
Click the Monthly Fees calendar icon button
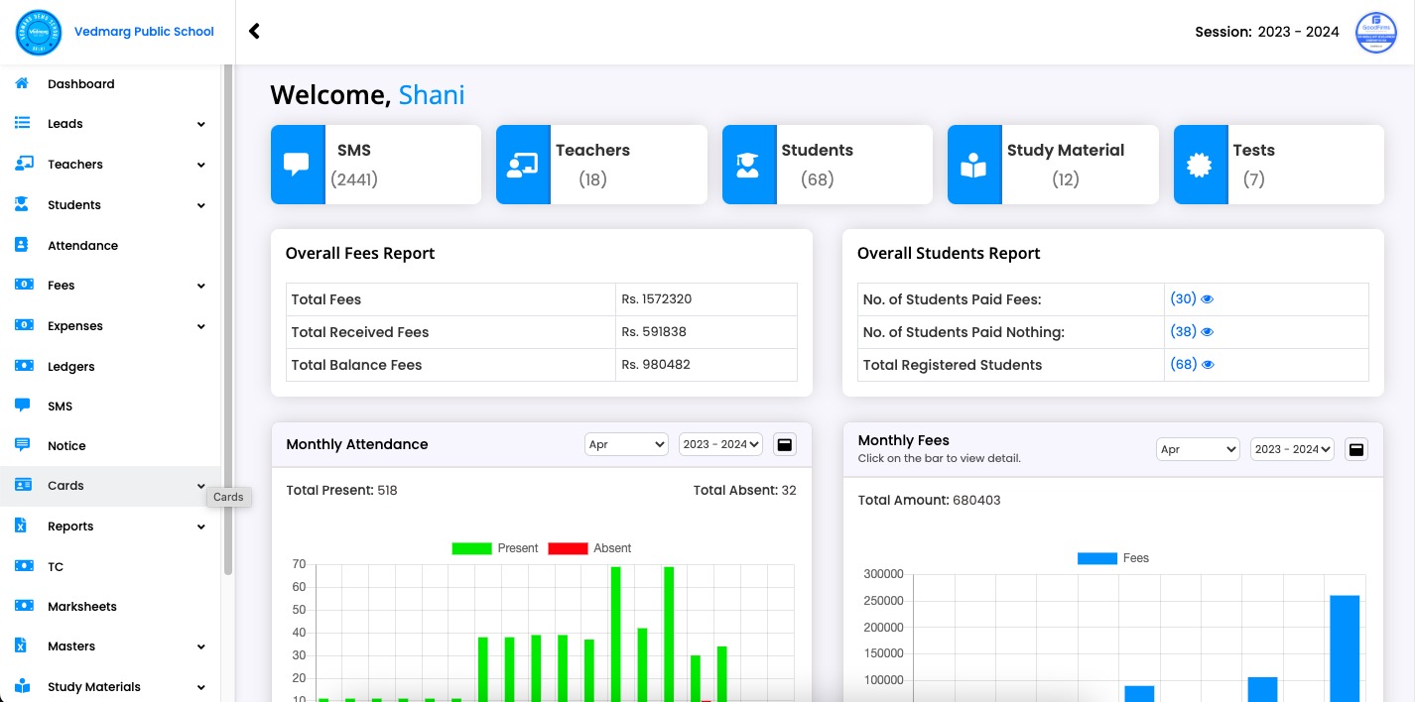(x=1356, y=449)
